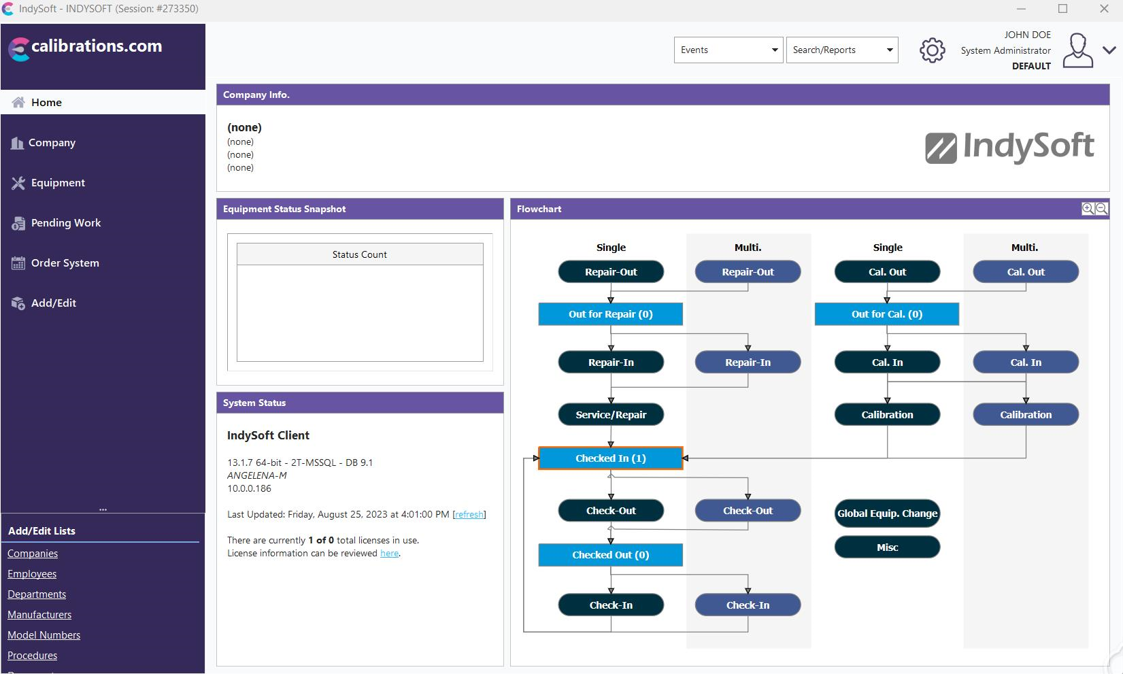Click the Equipment wrench icon in sidebar
1123x674 pixels.
[x=18, y=183]
